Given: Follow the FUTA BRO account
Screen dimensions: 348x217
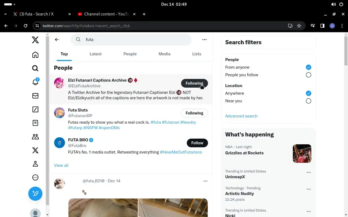Looking at the screenshot, I should (x=197, y=143).
